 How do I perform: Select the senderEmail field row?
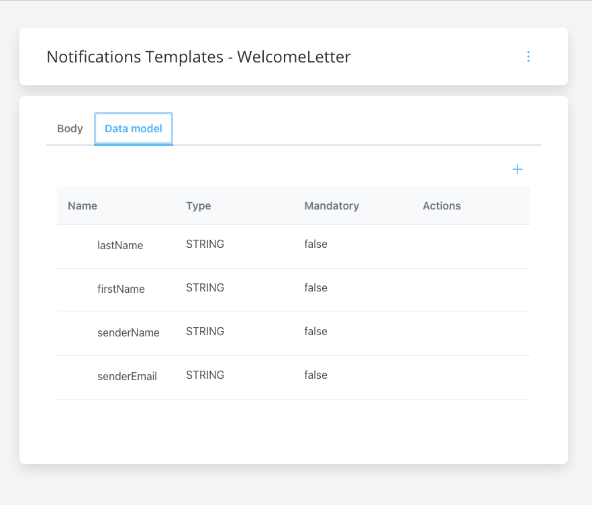pos(293,377)
